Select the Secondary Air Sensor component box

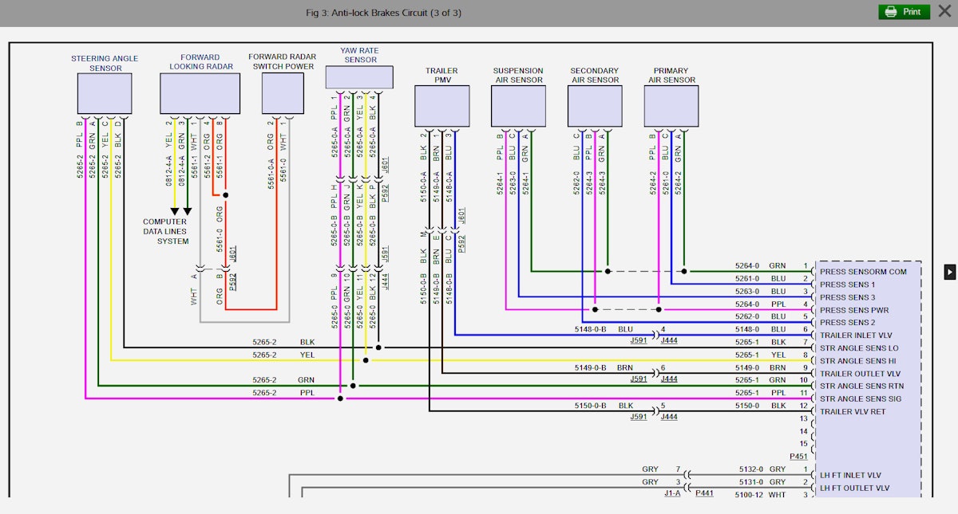pos(594,104)
